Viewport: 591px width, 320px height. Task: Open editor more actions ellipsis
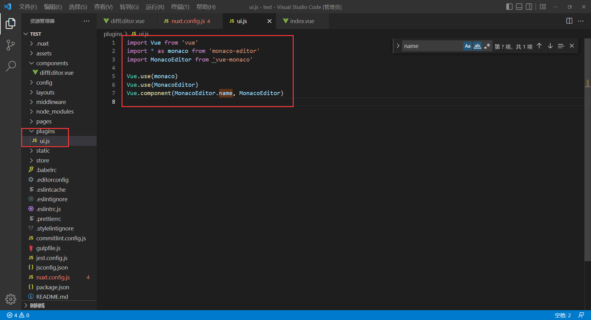[581, 21]
